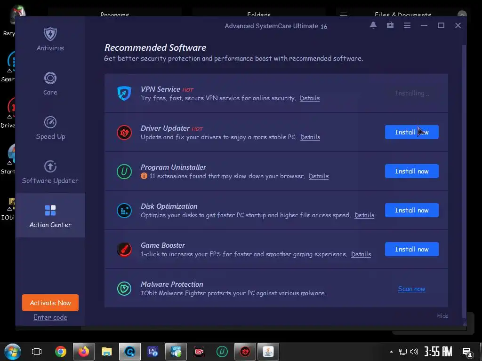The width and height of the screenshot is (482, 361).
Task: Open the Windows Start menu
Action: 13,352
